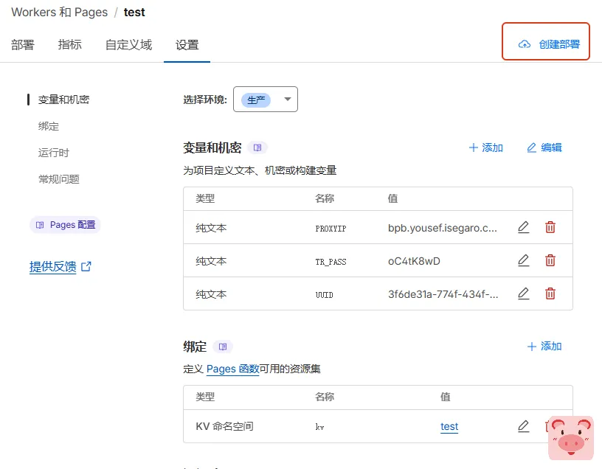The width and height of the screenshot is (602, 469).
Task: Add a new binding in 绑定 section
Action: (544, 347)
